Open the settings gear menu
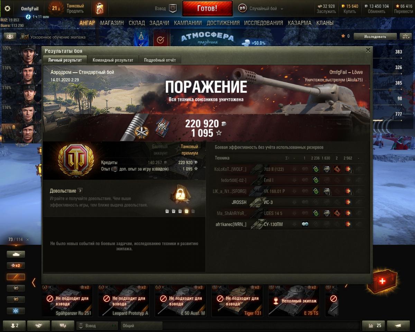Viewport: 415px width, 332px height. tap(7, 9)
